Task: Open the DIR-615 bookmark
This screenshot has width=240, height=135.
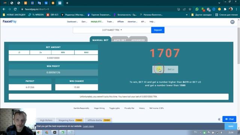Action: 52,15
